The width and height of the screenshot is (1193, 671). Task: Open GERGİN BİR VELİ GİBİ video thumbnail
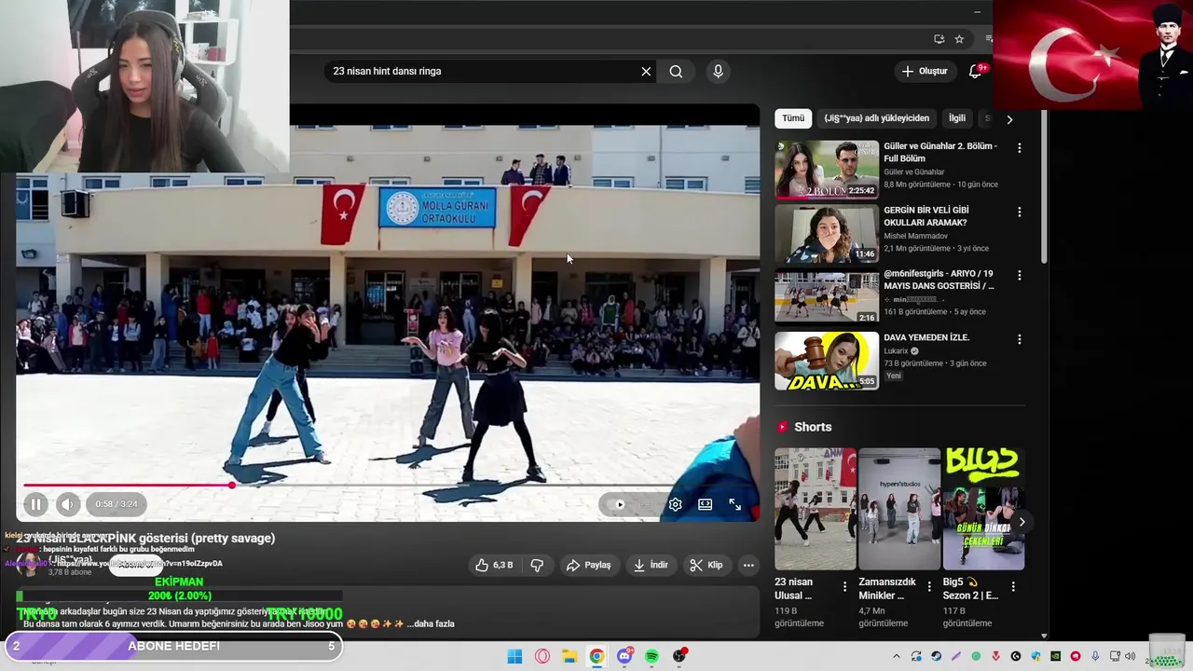(x=827, y=234)
